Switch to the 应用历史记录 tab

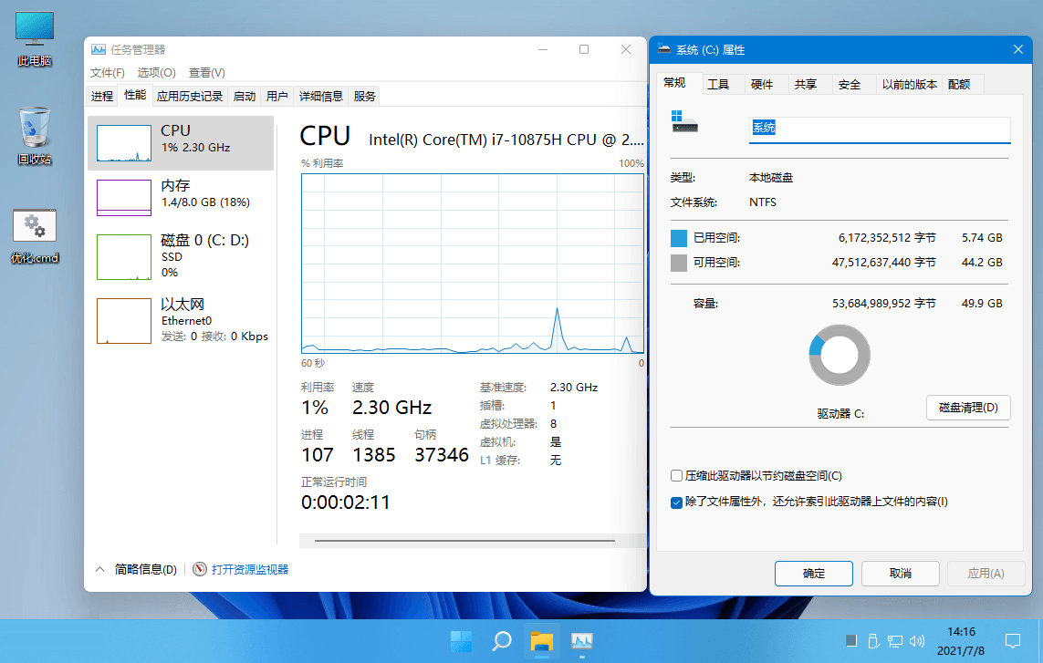pos(190,96)
